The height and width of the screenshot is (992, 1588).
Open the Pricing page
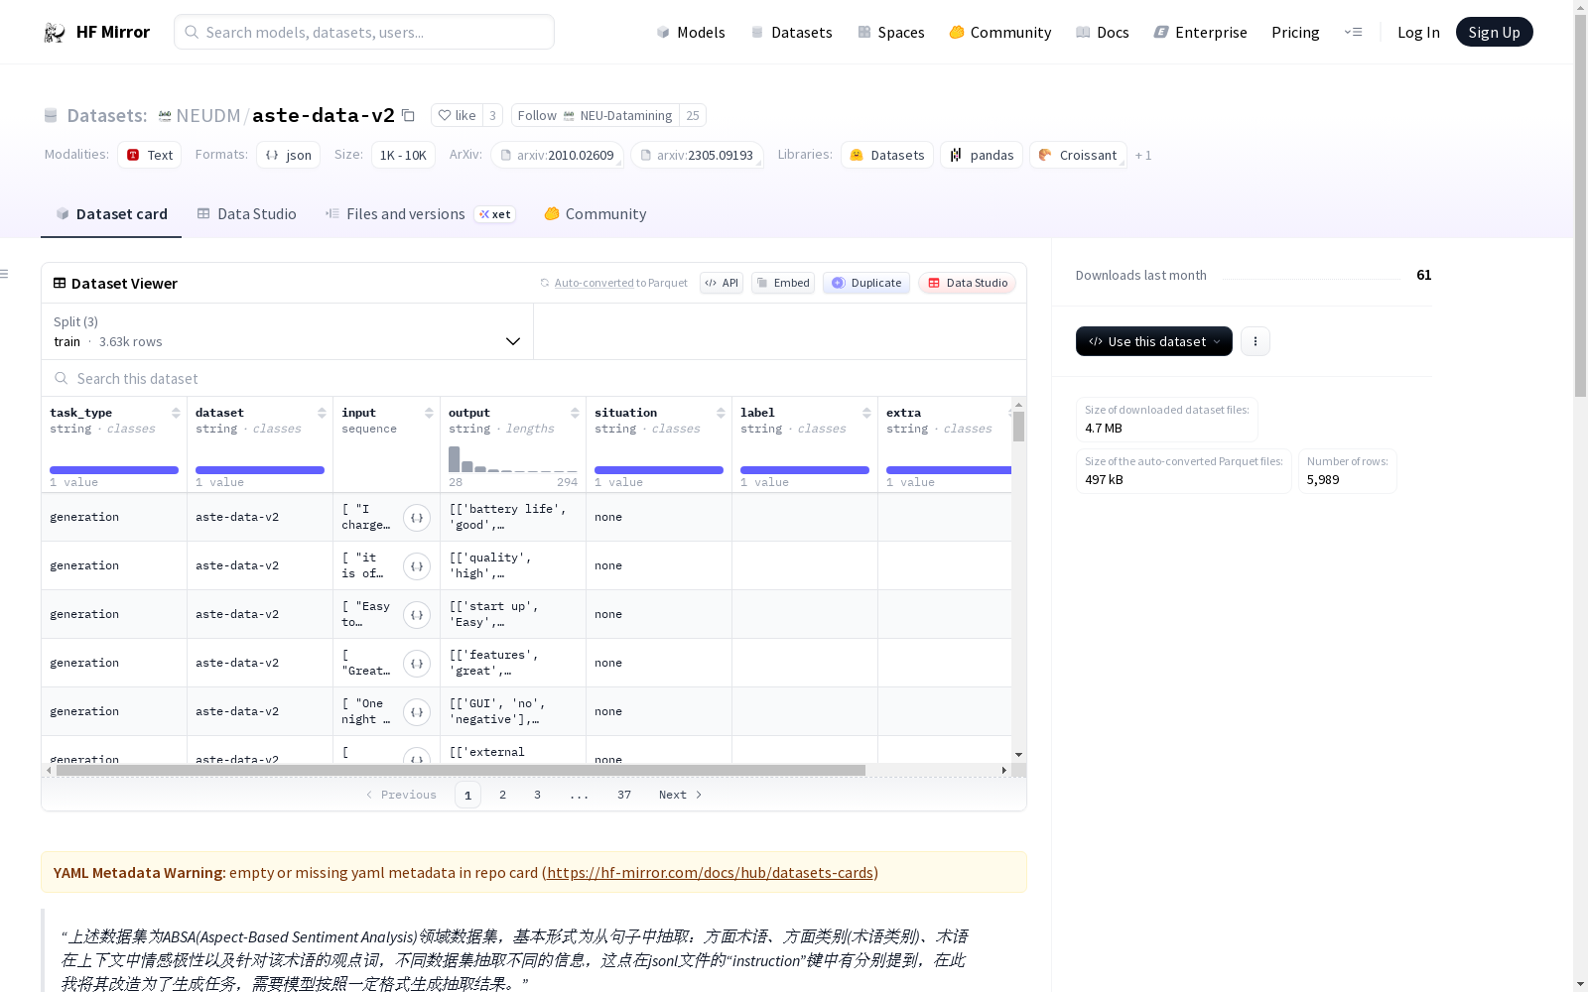pyautogui.click(x=1295, y=32)
